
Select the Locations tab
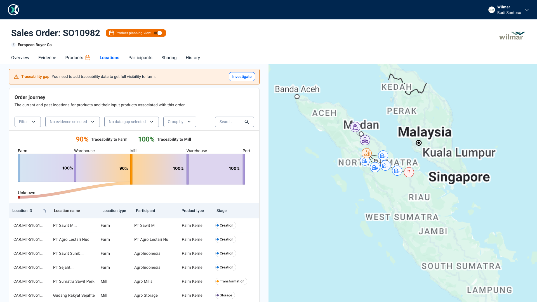pyautogui.click(x=109, y=58)
